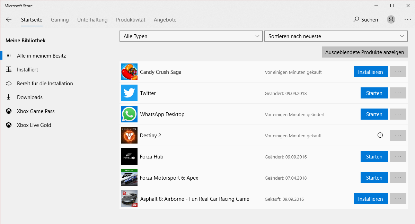Open the Downloads section
The width and height of the screenshot is (415, 224).
coord(30,97)
